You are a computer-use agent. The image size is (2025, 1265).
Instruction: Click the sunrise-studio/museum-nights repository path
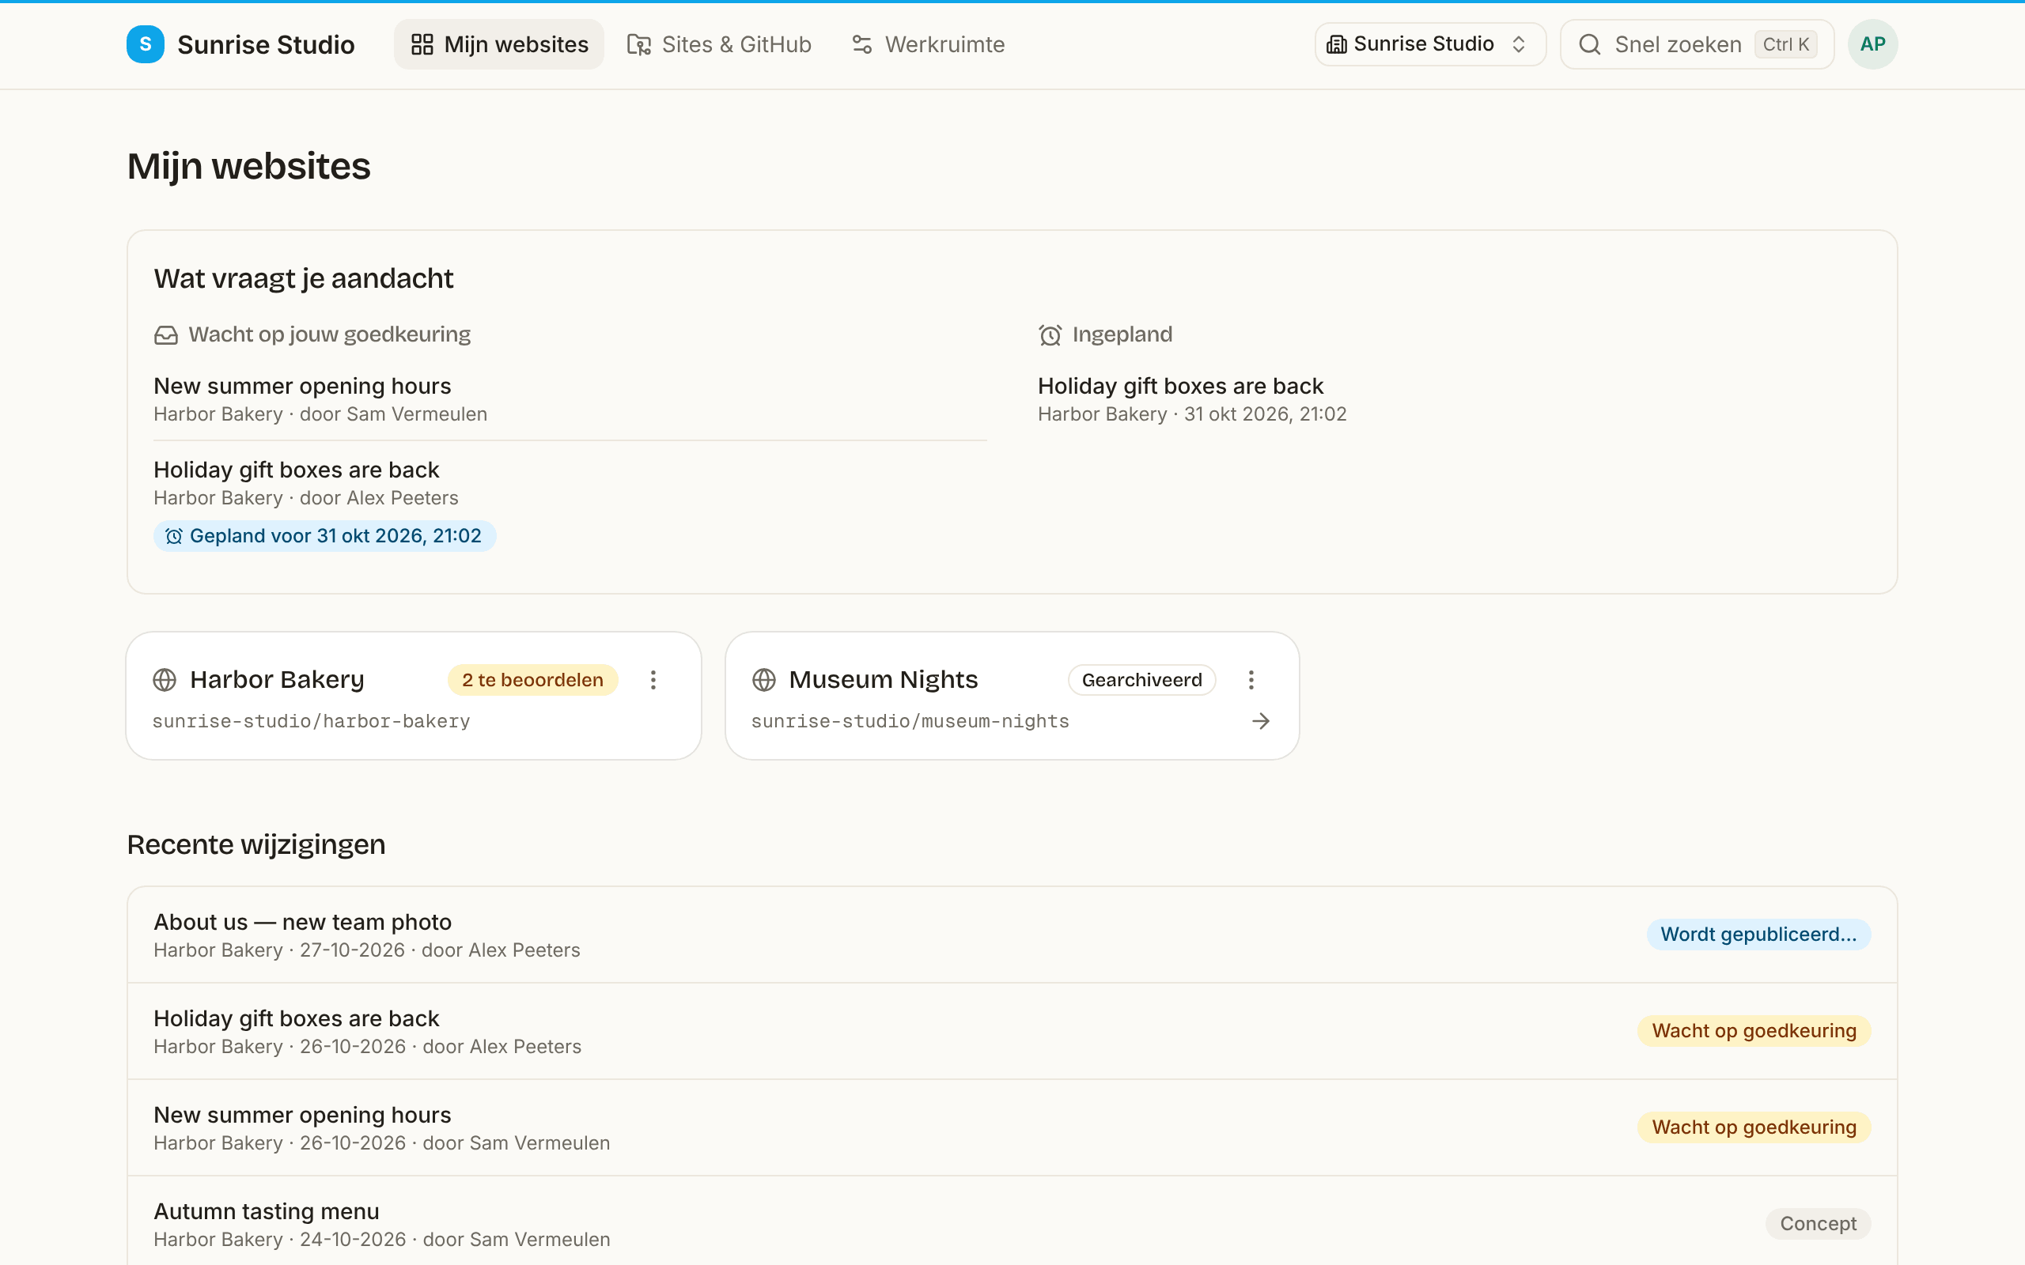910,721
